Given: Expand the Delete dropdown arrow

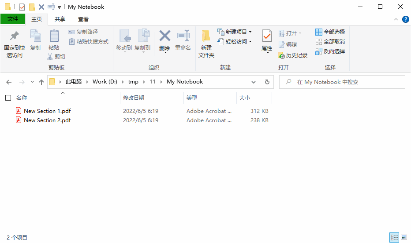Looking at the screenshot, I should [x=165, y=53].
